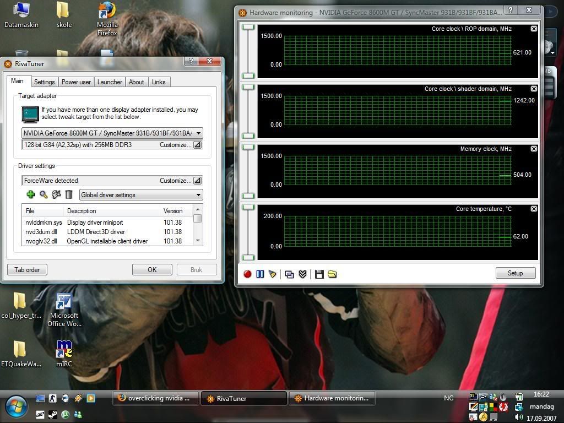
Task: Switch to overclicking nvidia taskbar button
Action: click(155, 398)
